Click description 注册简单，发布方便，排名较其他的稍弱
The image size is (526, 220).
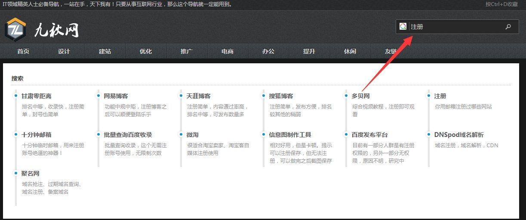(x=301, y=110)
